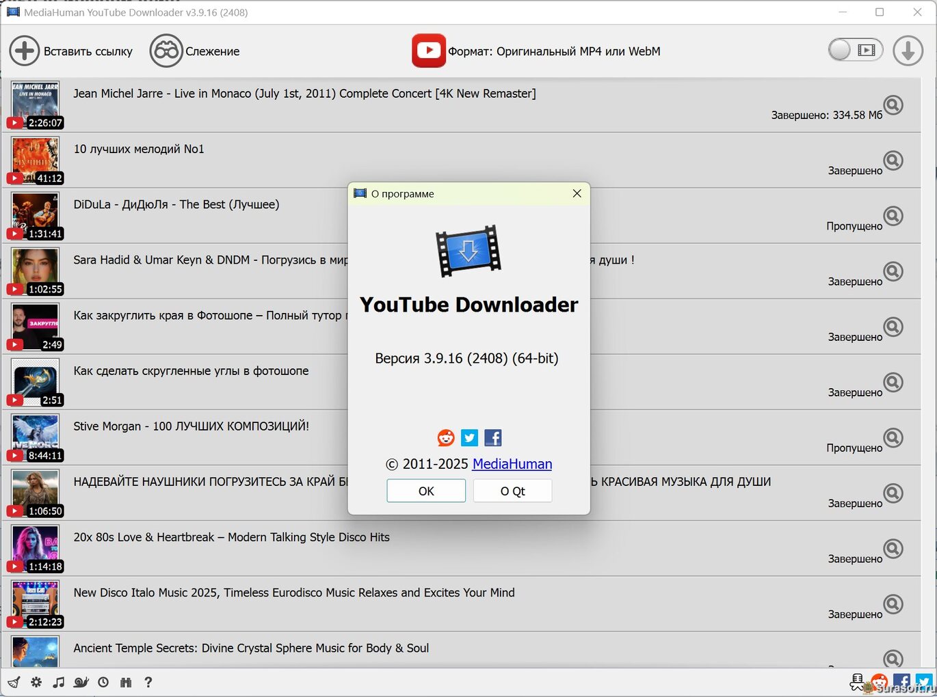Screen dimensions: 937x697
Task: Click the clock history icon
Action: [103, 682]
